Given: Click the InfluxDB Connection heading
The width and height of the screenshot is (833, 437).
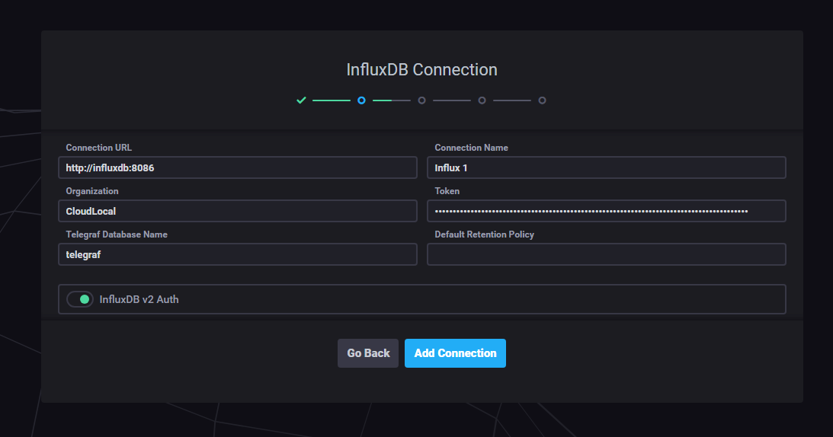Looking at the screenshot, I should pyautogui.click(x=421, y=70).
